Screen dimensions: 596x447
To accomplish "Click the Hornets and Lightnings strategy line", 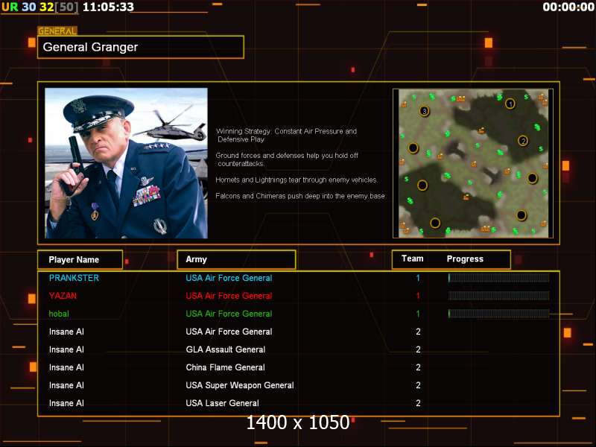I will pyautogui.click(x=297, y=180).
